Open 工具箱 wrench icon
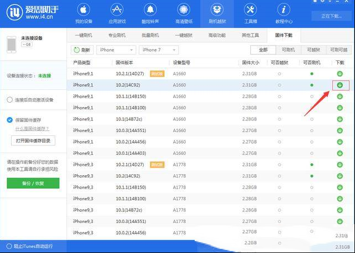The width and height of the screenshot is (355, 253). click(x=250, y=10)
